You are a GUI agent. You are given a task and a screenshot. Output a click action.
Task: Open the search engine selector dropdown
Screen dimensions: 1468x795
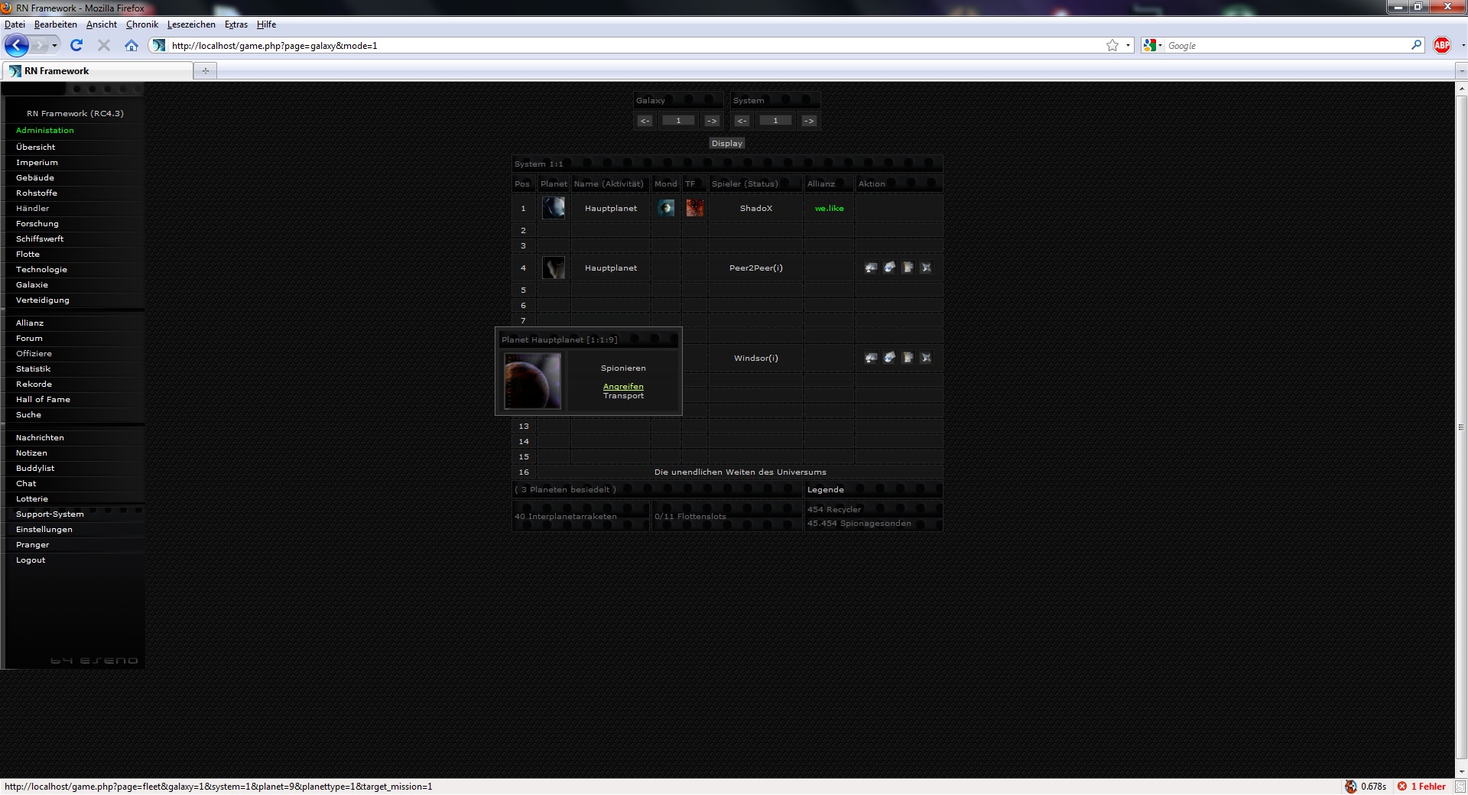pos(1152,45)
